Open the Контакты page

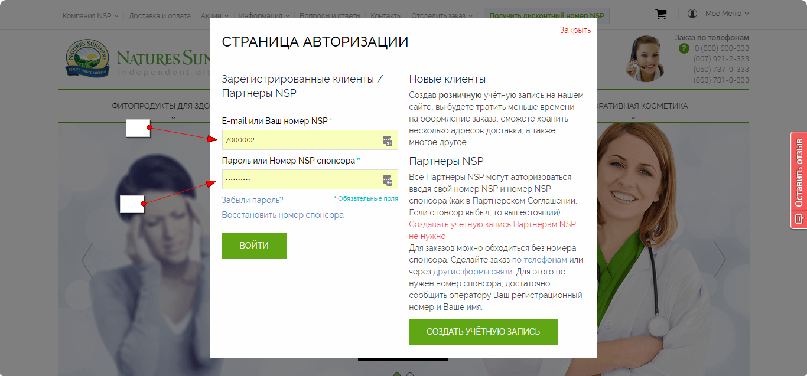(386, 15)
